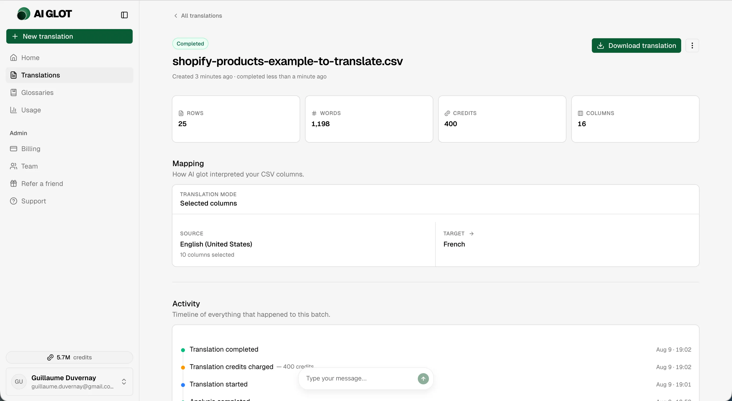Image resolution: width=732 pixels, height=401 pixels.
Task: Click the Words hash icon
Action: tap(314, 113)
